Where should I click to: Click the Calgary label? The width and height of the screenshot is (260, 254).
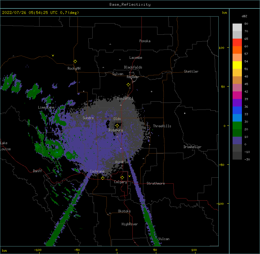[121, 182]
